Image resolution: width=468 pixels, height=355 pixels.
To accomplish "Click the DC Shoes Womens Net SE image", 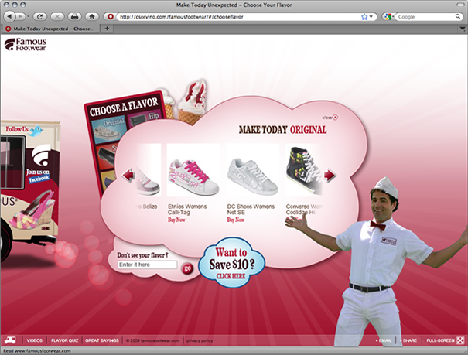I will (252, 170).
